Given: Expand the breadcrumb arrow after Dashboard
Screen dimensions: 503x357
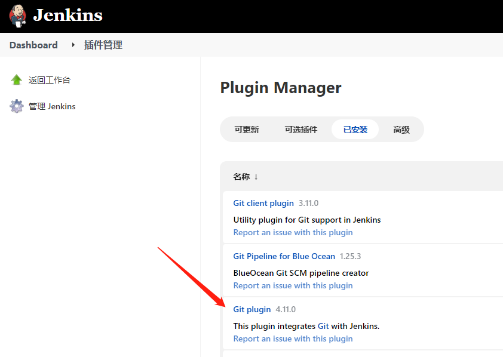Looking at the screenshot, I should [x=73, y=45].
